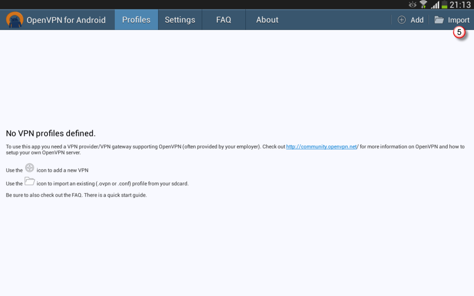Click the 21:13 clock in the status bar
474x296 pixels.
(x=460, y=5)
